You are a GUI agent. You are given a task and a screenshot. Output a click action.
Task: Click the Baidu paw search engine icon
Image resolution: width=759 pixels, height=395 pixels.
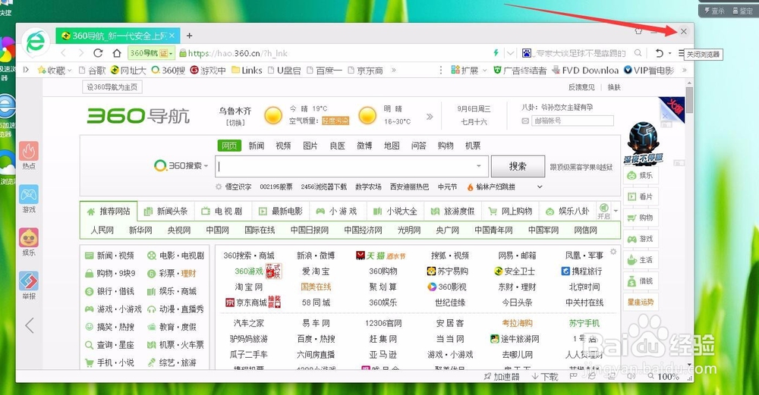[527, 53]
